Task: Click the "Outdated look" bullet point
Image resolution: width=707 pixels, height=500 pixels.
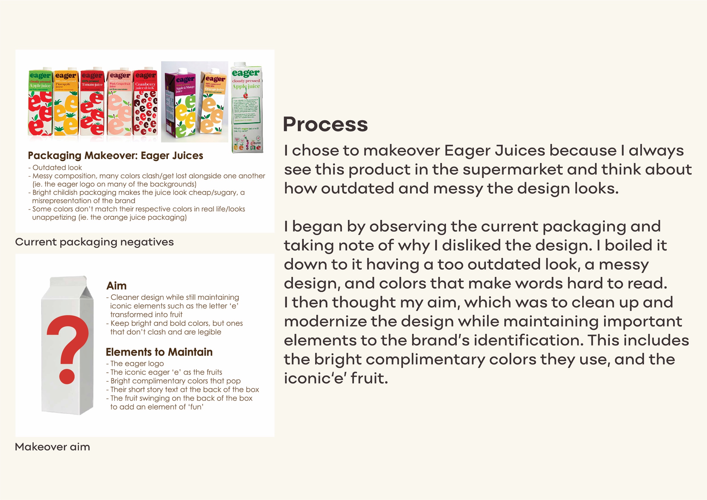Action: [57, 168]
